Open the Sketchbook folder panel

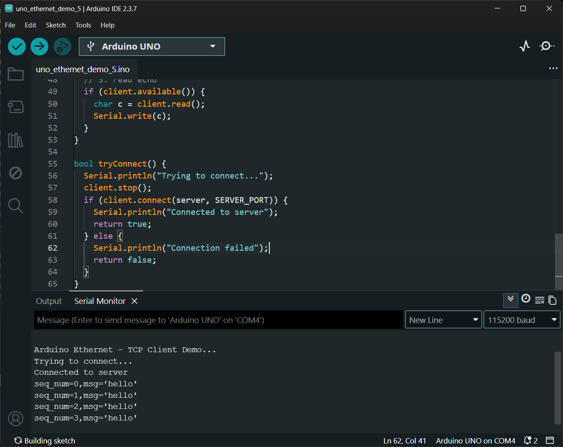coord(16,74)
